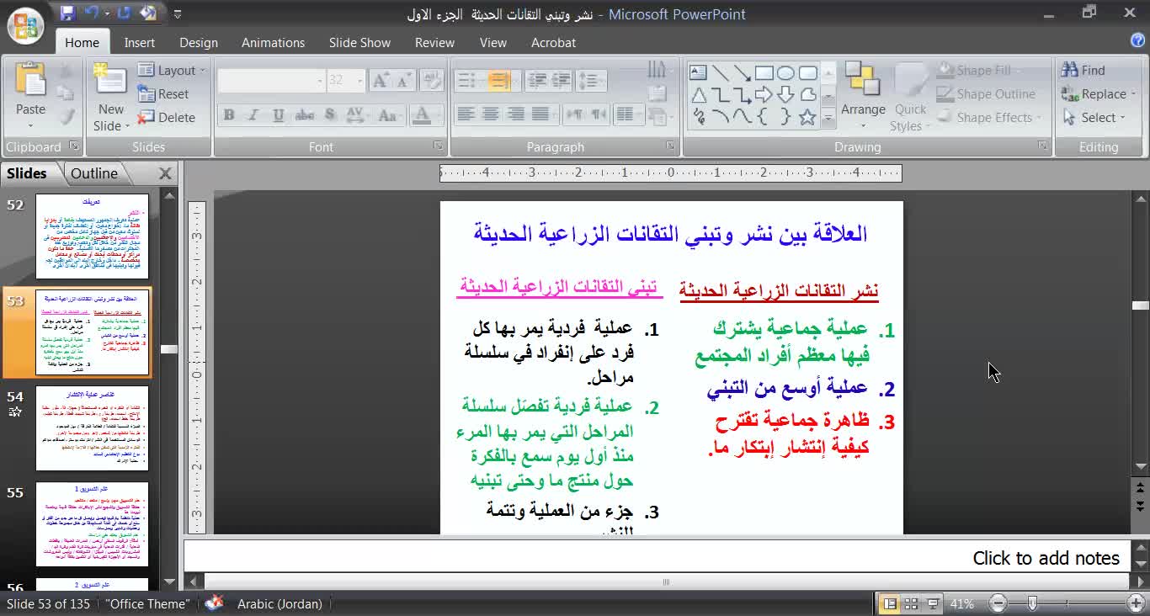Image resolution: width=1150 pixels, height=616 pixels.
Task: Switch to Slide Sorter view
Action: tap(911, 603)
